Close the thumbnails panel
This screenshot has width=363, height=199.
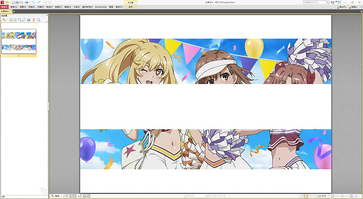pyautogui.click(x=47, y=15)
